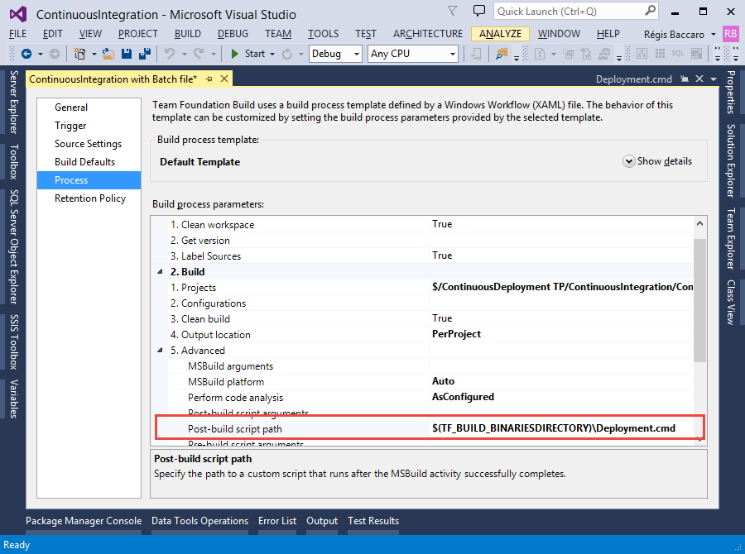This screenshot has width=745, height=554.
Task: Pin the ContinuousIntegration document tab
Action: 209,79
